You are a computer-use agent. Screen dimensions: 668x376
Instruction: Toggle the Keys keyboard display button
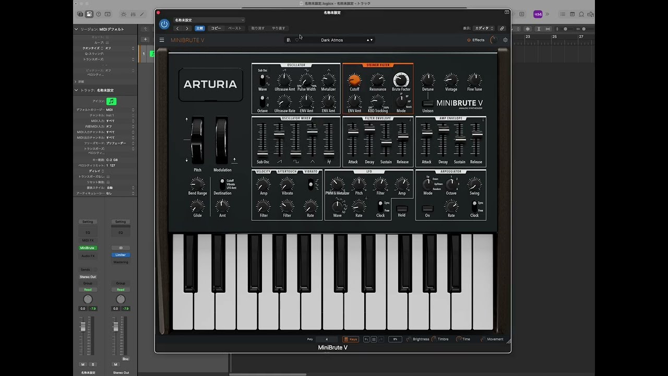click(x=351, y=339)
